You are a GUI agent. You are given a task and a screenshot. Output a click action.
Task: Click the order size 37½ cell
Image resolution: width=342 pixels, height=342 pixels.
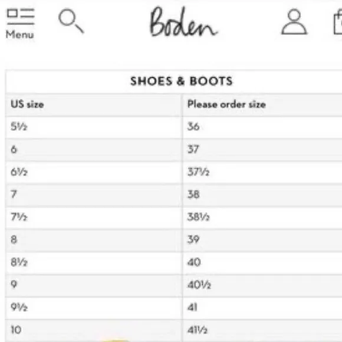point(262,172)
